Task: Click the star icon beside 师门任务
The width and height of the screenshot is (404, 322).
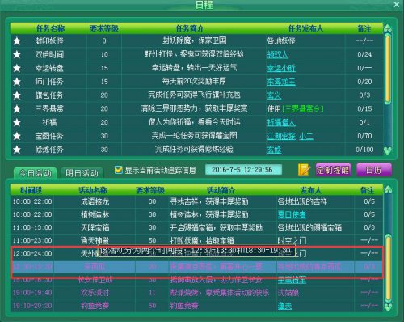Action: tap(17, 82)
